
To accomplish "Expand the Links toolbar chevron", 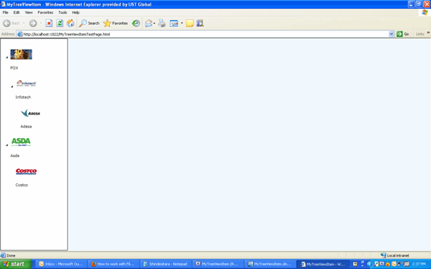I will click(x=428, y=33).
